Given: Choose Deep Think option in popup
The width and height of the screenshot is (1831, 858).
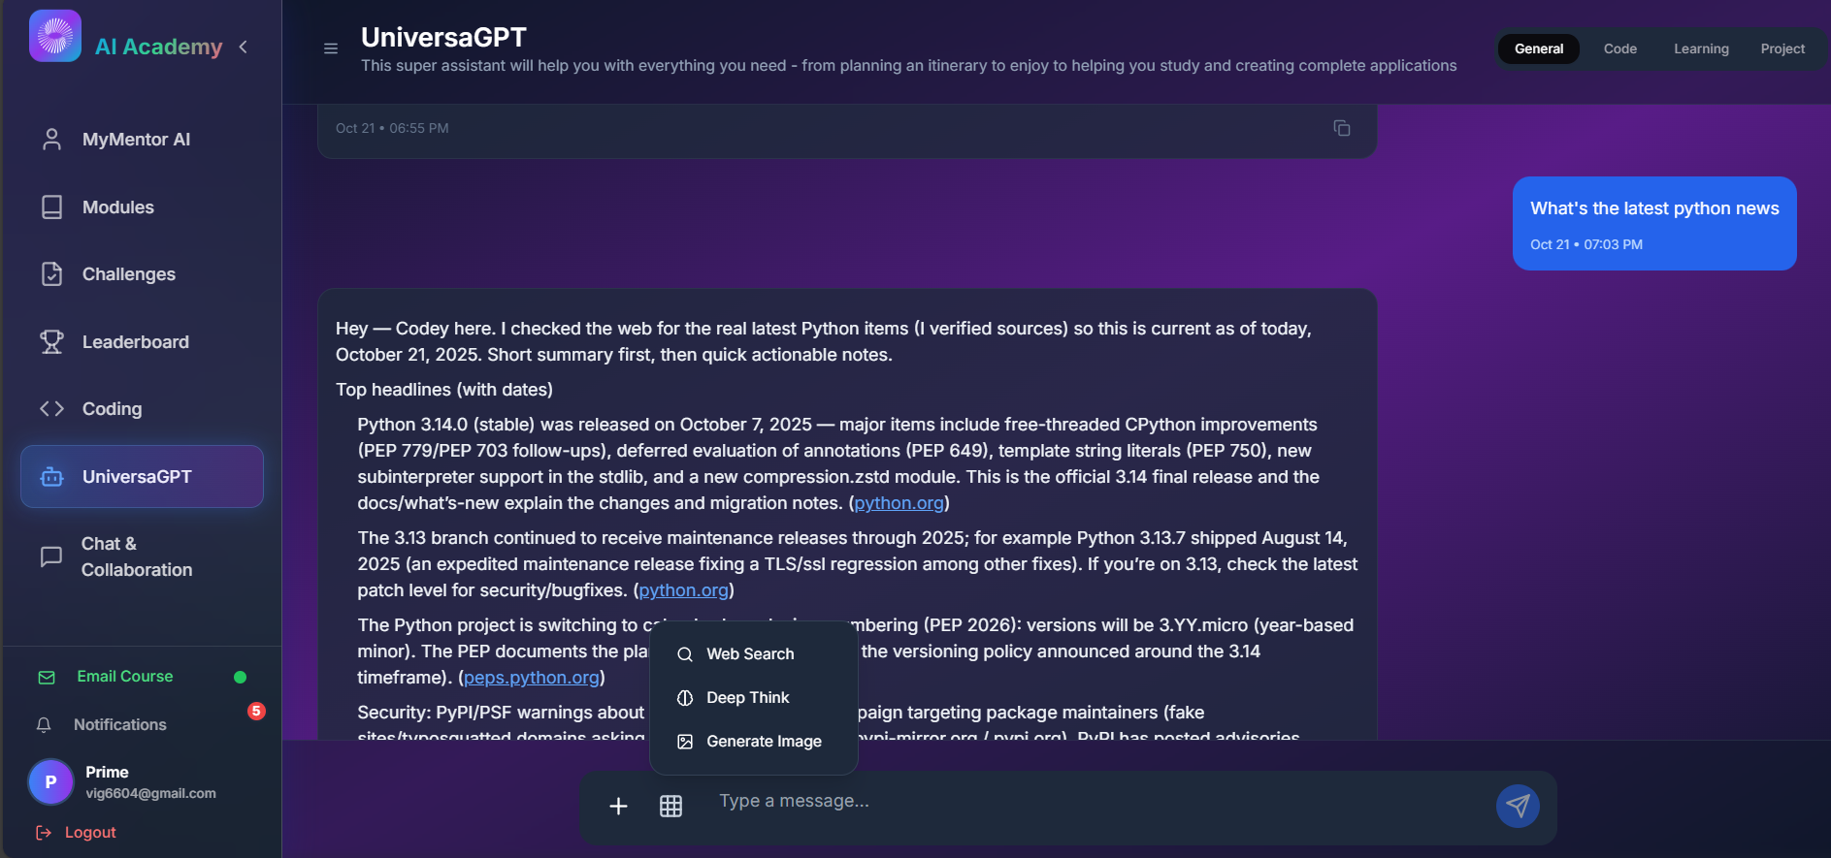Looking at the screenshot, I should tap(747, 698).
